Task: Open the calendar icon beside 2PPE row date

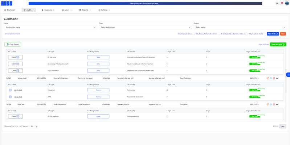Action: pos(11,97)
